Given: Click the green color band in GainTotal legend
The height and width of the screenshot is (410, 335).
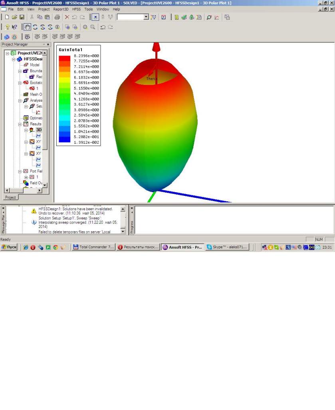Looking at the screenshot, I should pos(64,102).
